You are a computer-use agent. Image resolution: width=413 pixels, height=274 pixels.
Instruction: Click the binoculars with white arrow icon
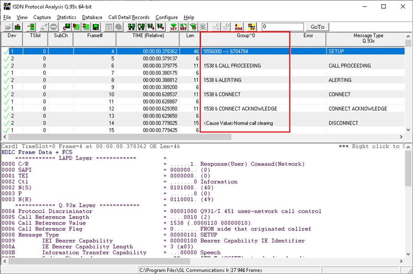click(141, 27)
